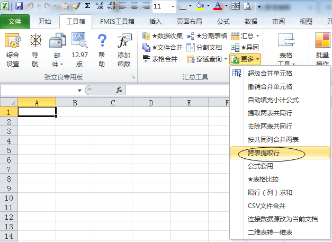This screenshot has width=332, height=242.
Task: Click the AutoSum sigma icon
Action: coord(88,6)
